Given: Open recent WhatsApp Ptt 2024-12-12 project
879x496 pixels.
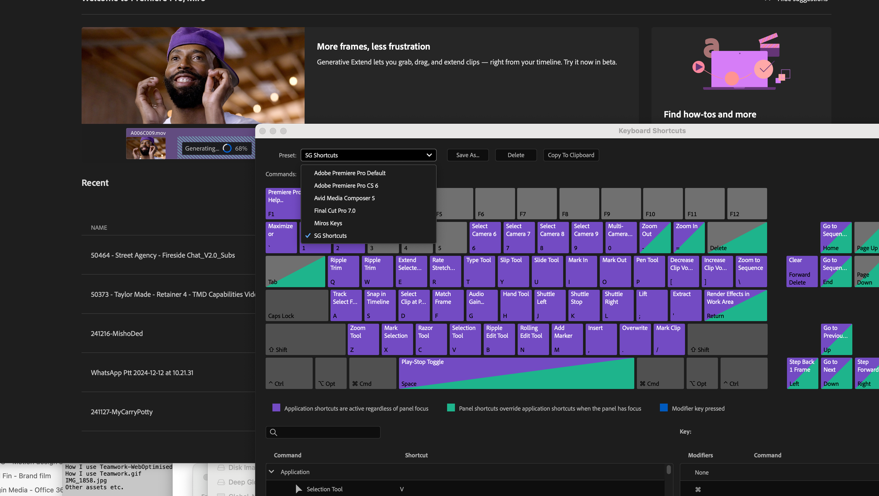Looking at the screenshot, I should pyautogui.click(x=142, y=373).
